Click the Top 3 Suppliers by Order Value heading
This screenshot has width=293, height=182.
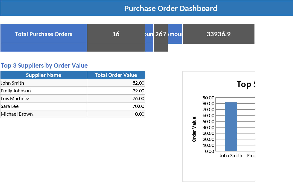coord(44,66)
